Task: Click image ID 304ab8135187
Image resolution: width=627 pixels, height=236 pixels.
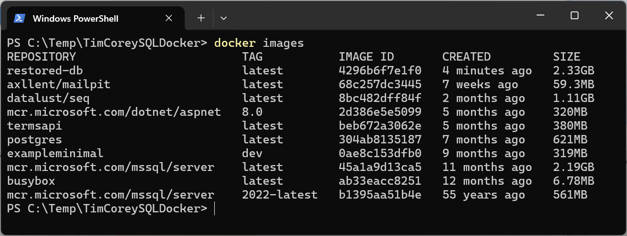Action: 380,139
